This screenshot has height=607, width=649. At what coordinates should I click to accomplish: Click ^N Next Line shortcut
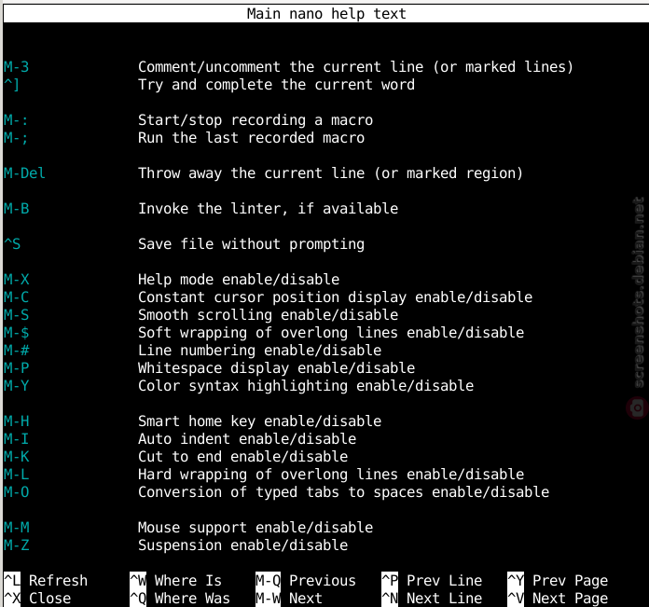point(432,599)
